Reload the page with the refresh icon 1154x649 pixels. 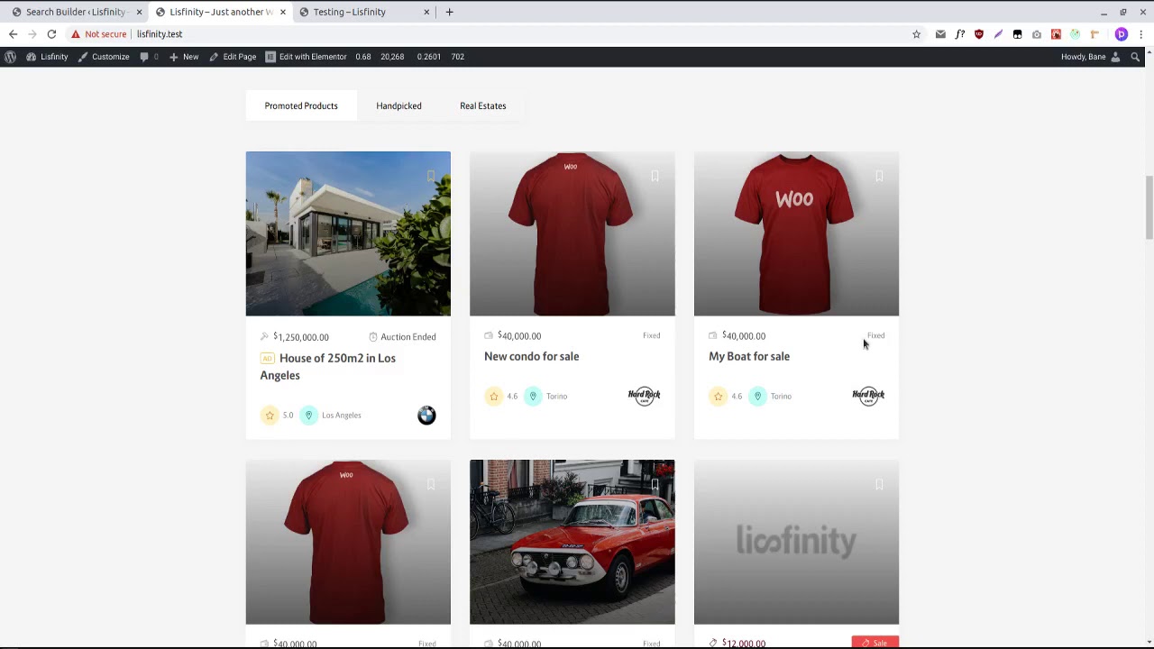[51, 34]
